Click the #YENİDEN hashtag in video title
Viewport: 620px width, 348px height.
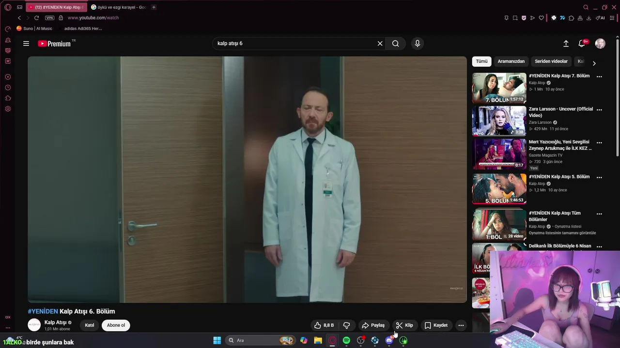click(43, 311)
